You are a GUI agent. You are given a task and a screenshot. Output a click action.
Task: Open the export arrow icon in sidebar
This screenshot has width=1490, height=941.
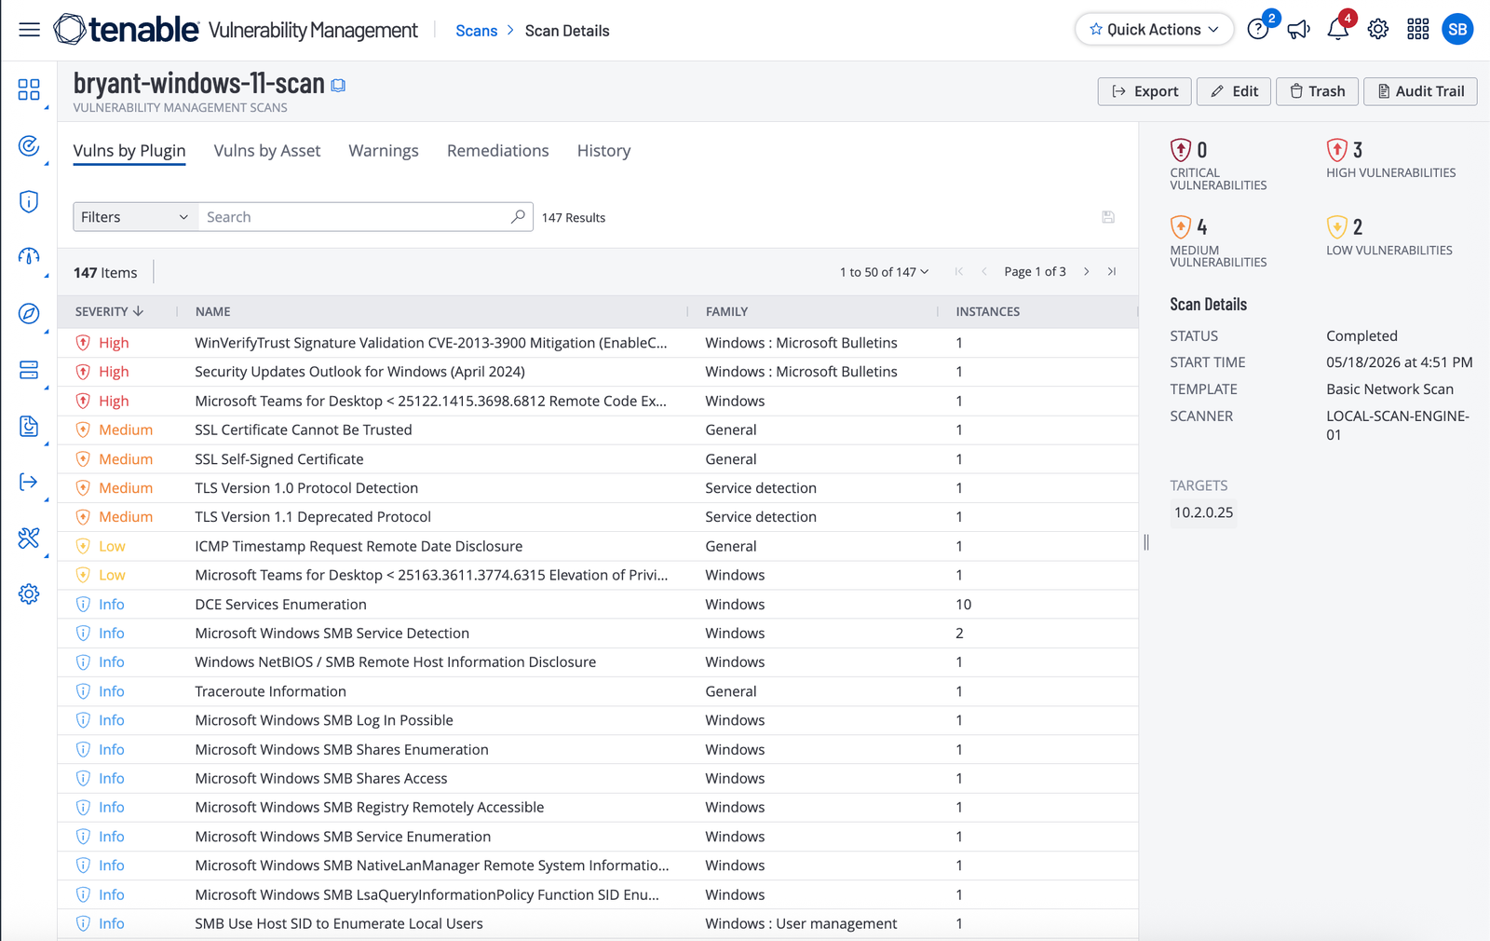pyautogui.click(x=29, y=482)
